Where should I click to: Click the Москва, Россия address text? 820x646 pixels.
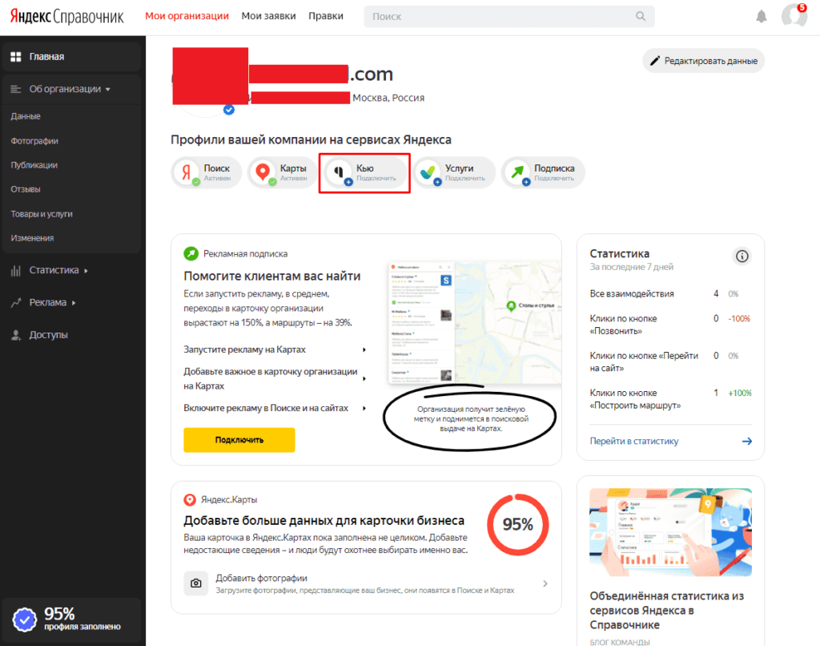388,98
